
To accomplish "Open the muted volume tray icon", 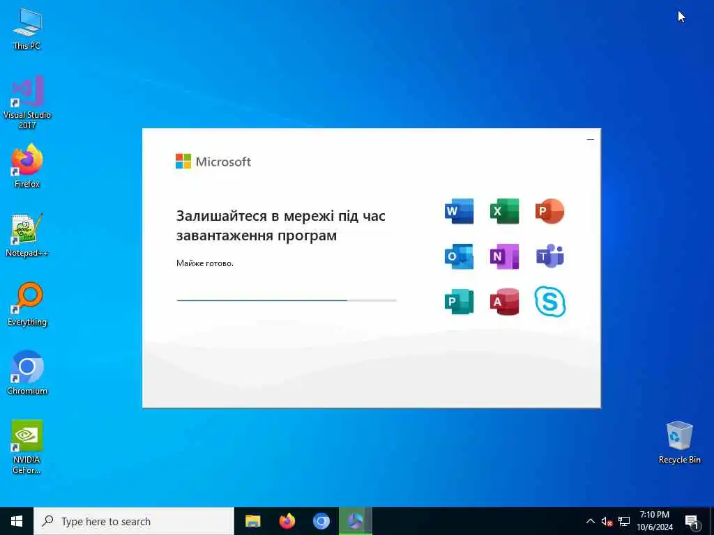I will point(607,521).
